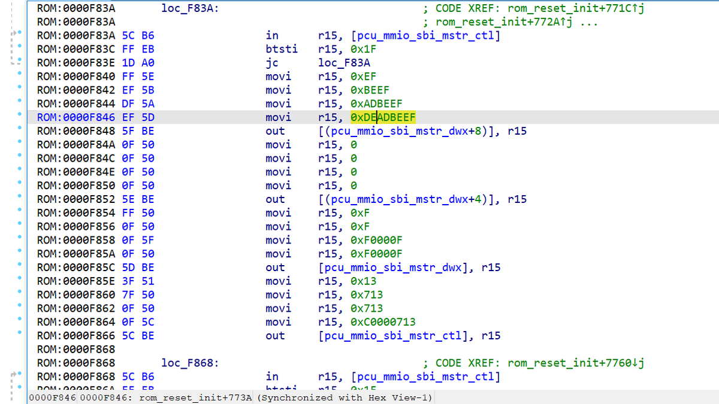The width and height of the screenshot is (719, 404).
Task: Click pcu_mmio_sbi_mstr_dwx+4 operand in out instruction
Action: click(x=410, y=199)
